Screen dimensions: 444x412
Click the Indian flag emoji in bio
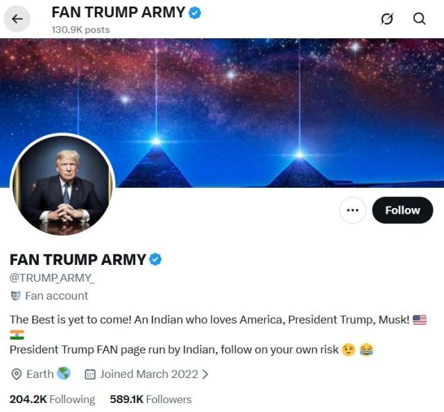click(x=17, y=335)
